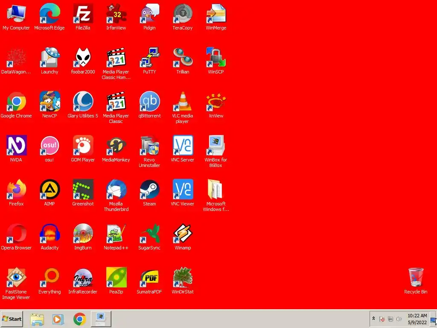Open the Start menu
Screen dimensions: 437x328
point(12,319)
